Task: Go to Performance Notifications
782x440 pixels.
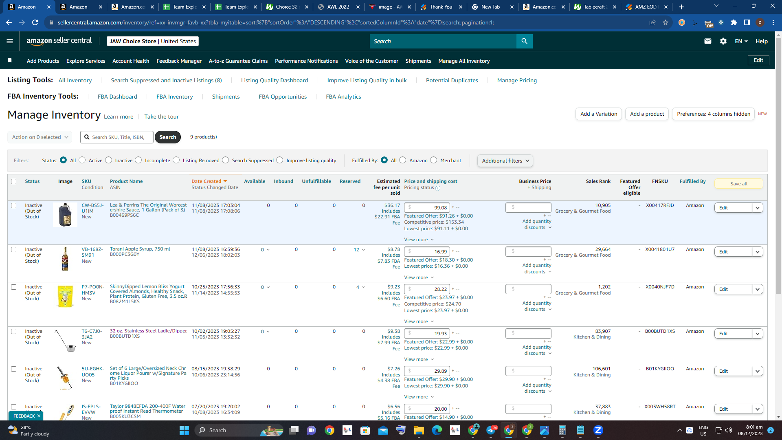Action: tap(306, 61)
